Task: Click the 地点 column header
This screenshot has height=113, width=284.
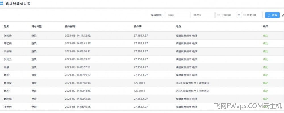Action: coord(178,27)
